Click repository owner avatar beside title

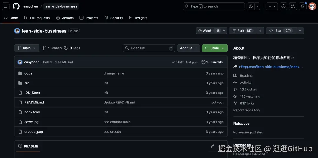pyautogui.click(x=17, y=31)
